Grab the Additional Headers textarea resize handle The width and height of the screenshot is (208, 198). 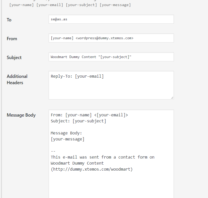(x=172, y=97)
